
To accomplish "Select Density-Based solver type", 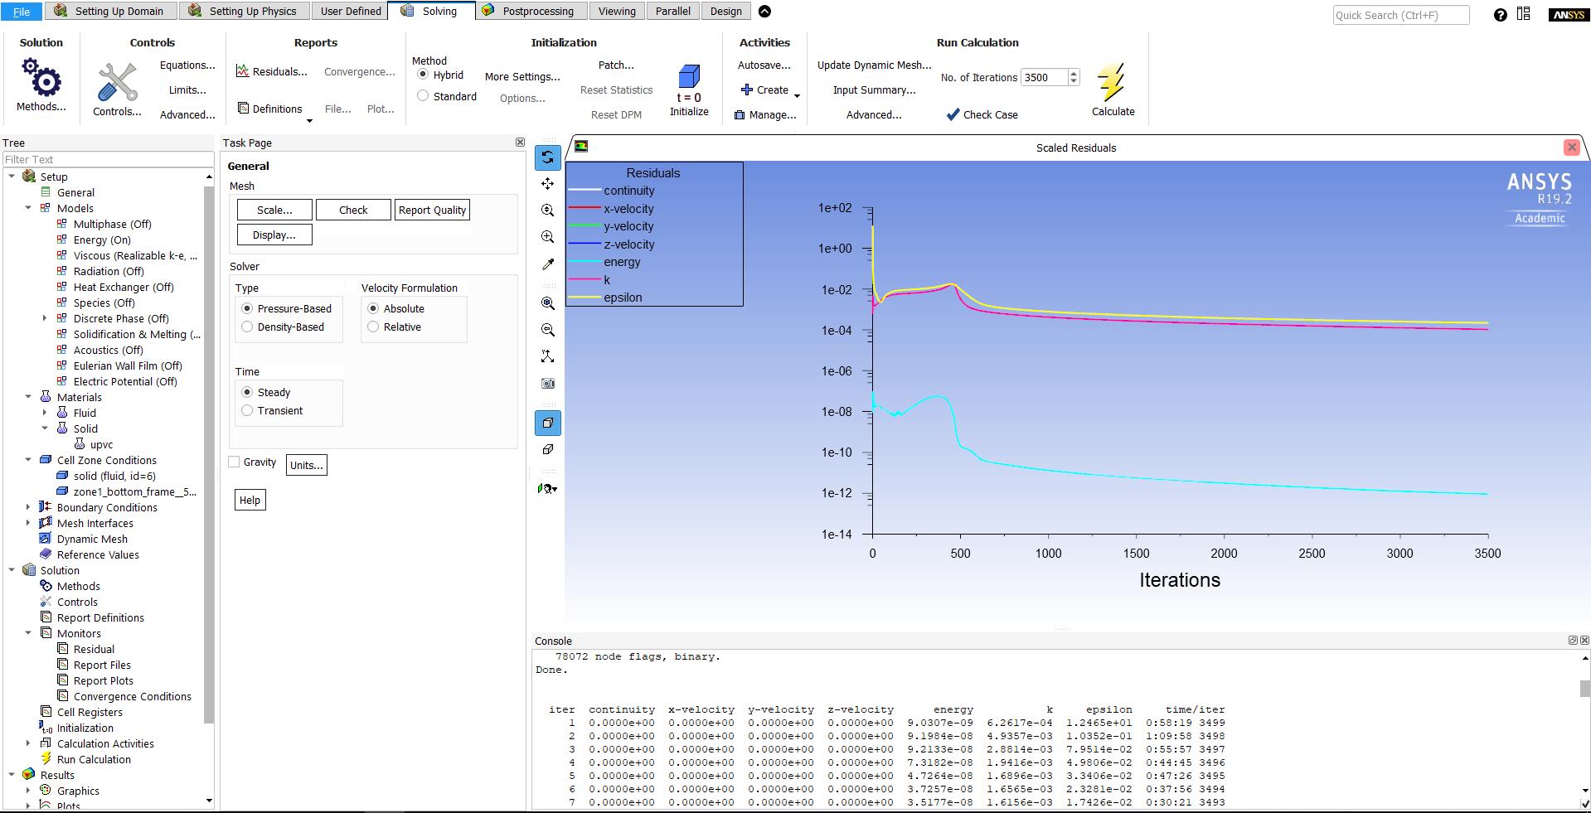I will [x=247, y=327].
